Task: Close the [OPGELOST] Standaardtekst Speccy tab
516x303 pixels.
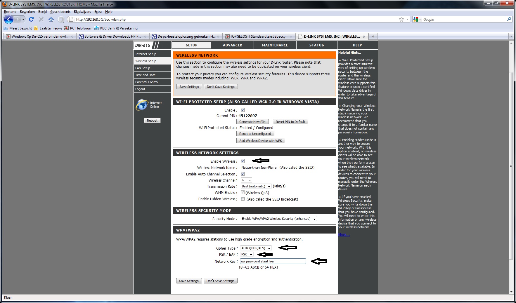Action: (x=291, y=36)
